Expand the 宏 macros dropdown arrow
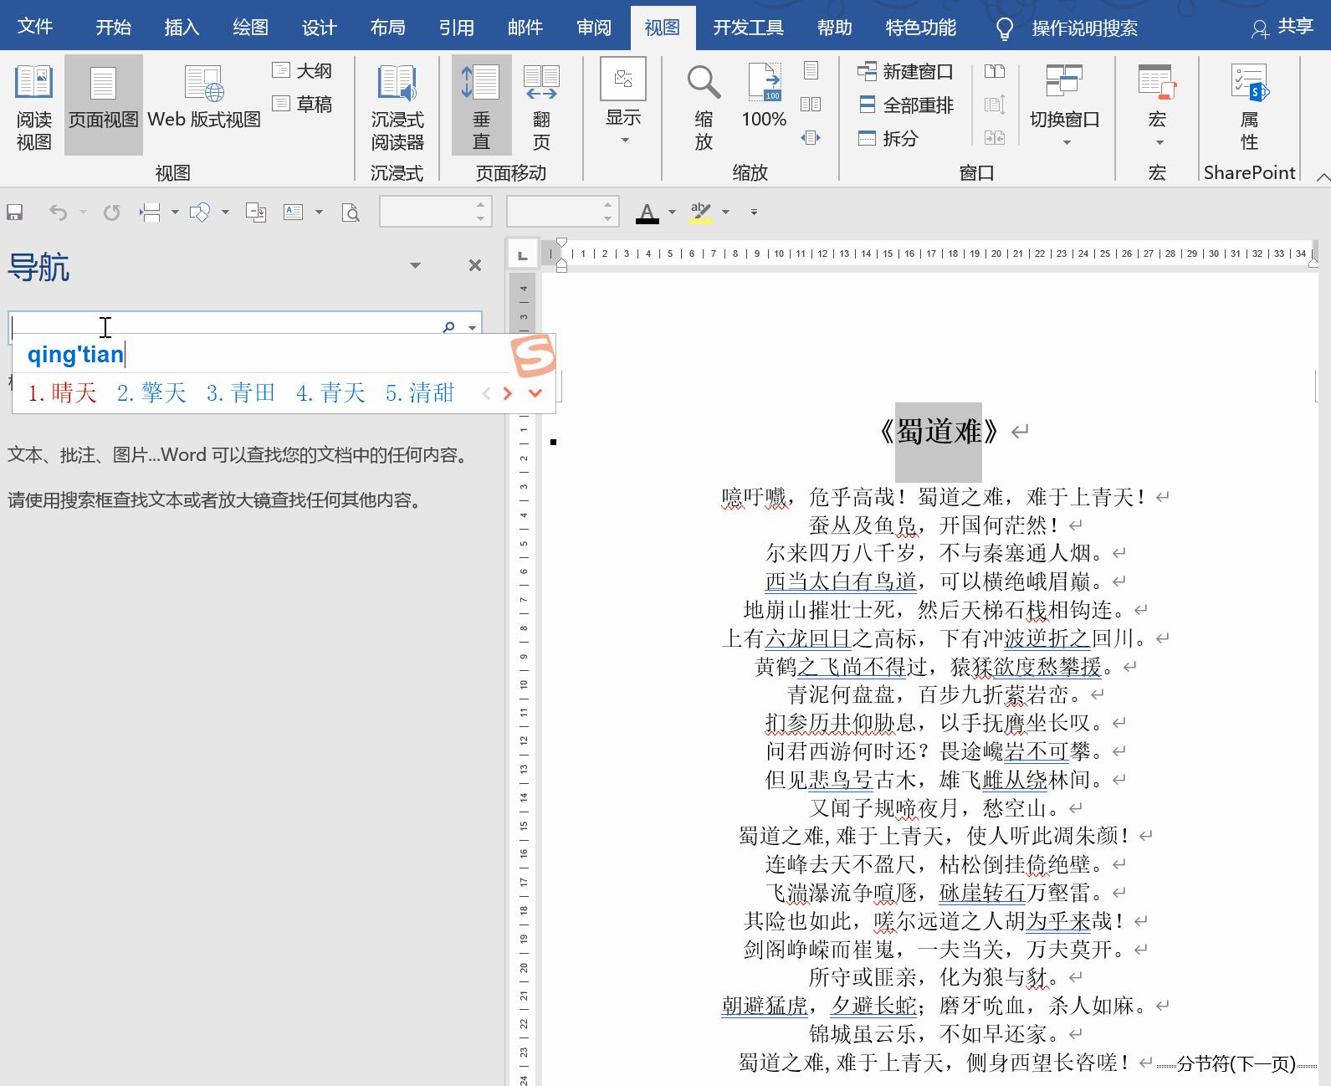This screenshot has height=1086, width=1331. point(1159,143)
